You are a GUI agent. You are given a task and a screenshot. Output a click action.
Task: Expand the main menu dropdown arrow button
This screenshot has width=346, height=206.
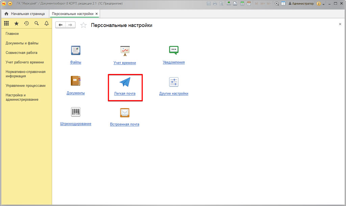click(9, 3)
